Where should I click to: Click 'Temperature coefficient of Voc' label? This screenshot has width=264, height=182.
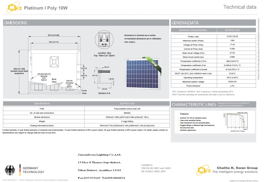tap(193, 61)
